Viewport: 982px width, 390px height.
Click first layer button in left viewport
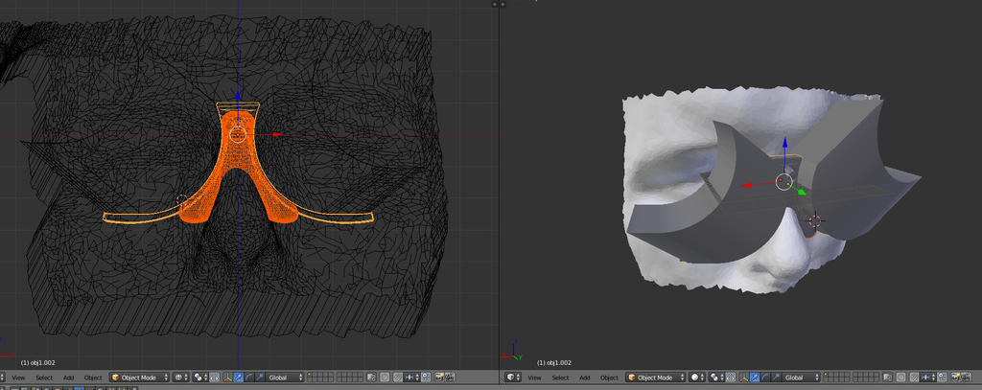[311, 375]
